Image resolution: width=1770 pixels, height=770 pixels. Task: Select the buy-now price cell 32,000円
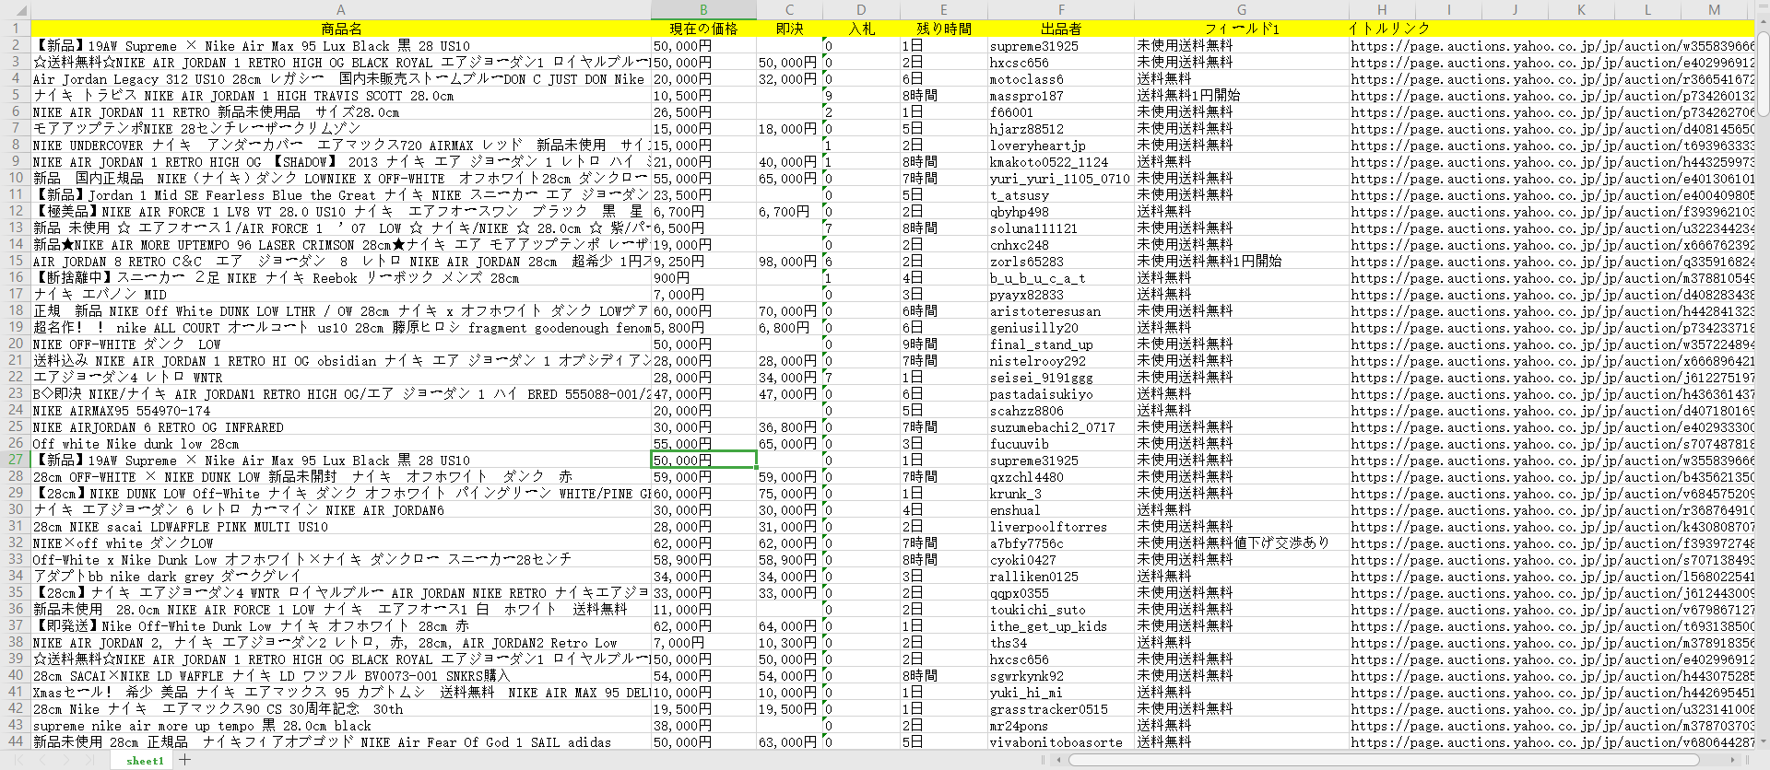(789, 79)
